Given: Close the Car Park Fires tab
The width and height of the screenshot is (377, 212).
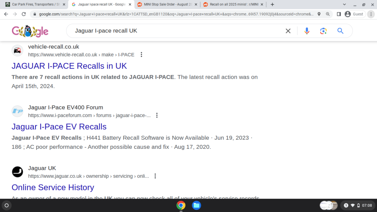Looking at the screenshot, I should click(64, 4).
